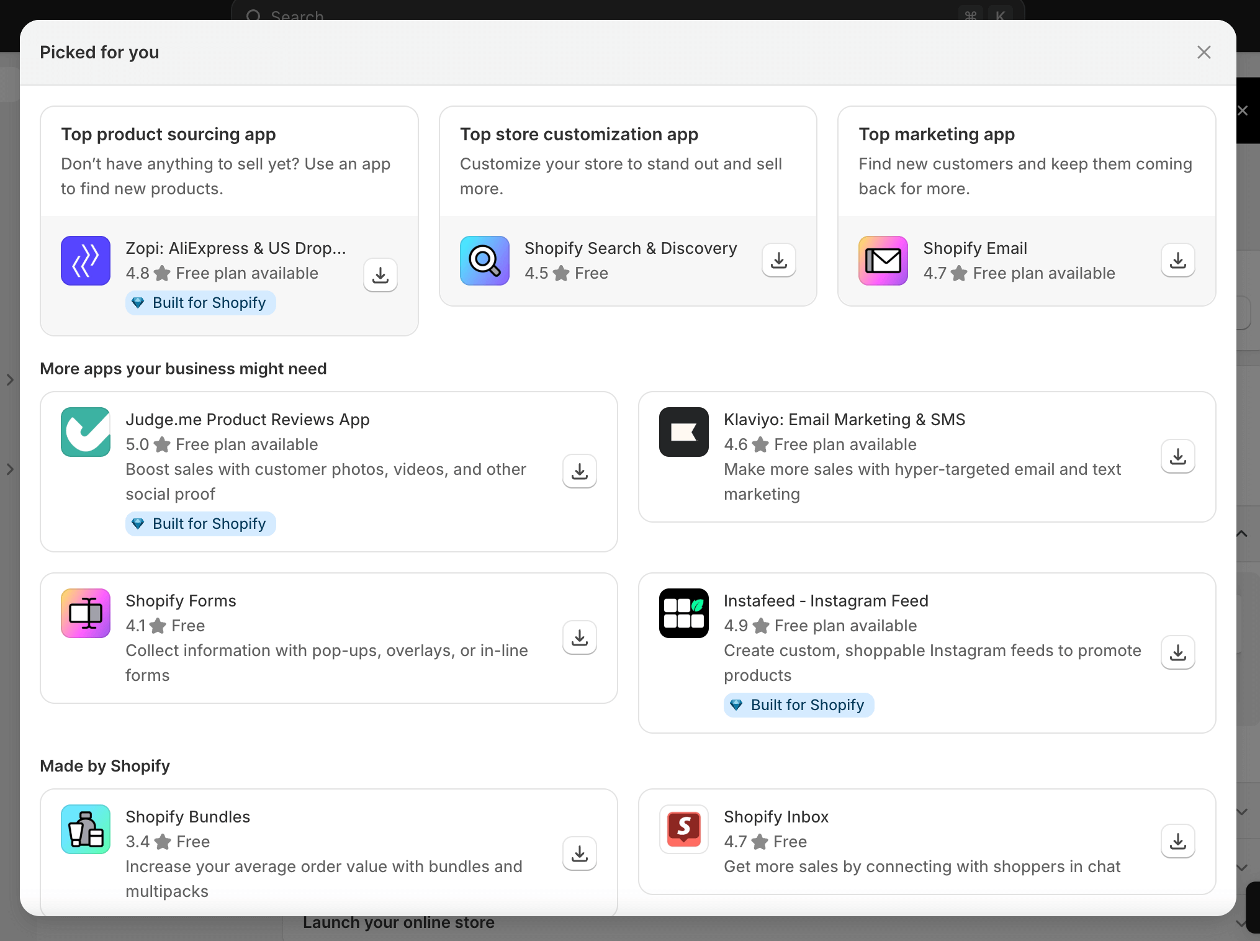Install Shopify Email via download icon
1260x941 pixels.
[x=1178, y=260]
